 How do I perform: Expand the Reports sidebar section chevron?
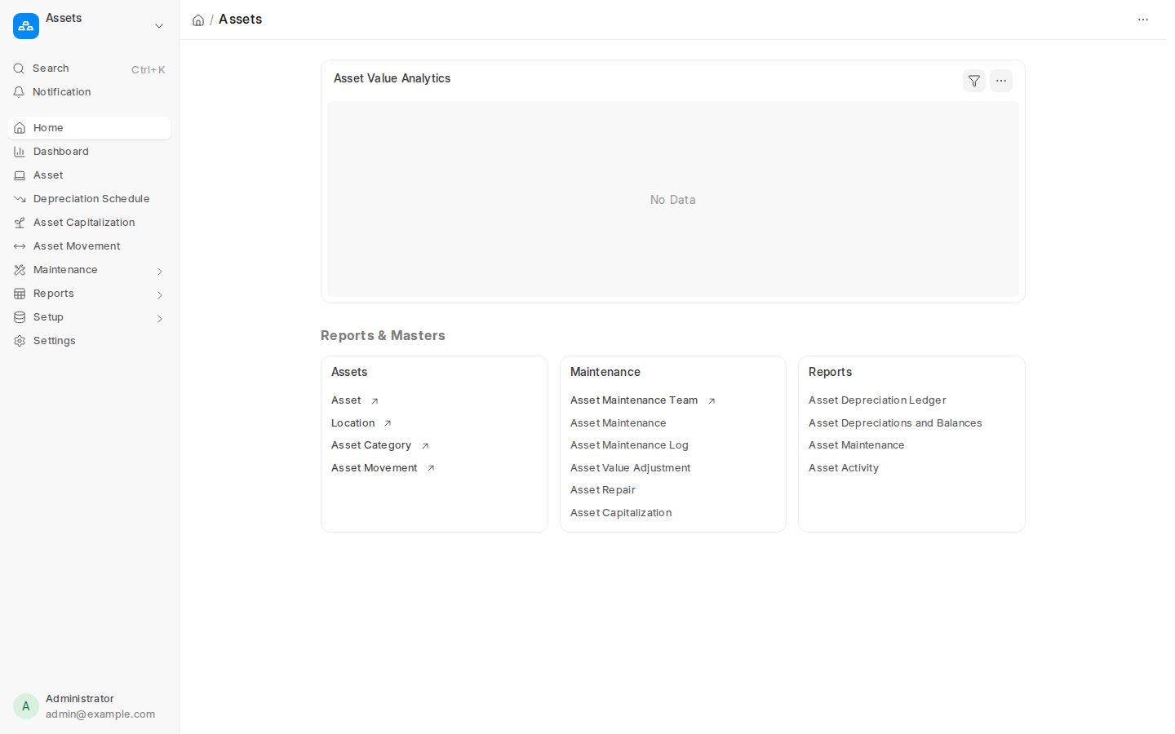click(x=160, y=294)
